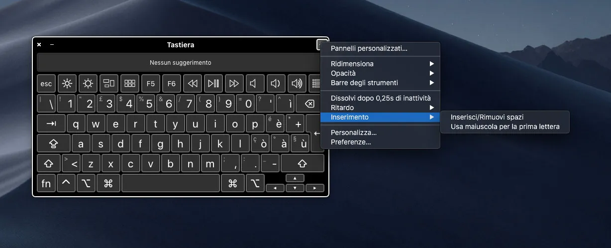
Task: Tap the brightness down key
Action: point(67,83)
